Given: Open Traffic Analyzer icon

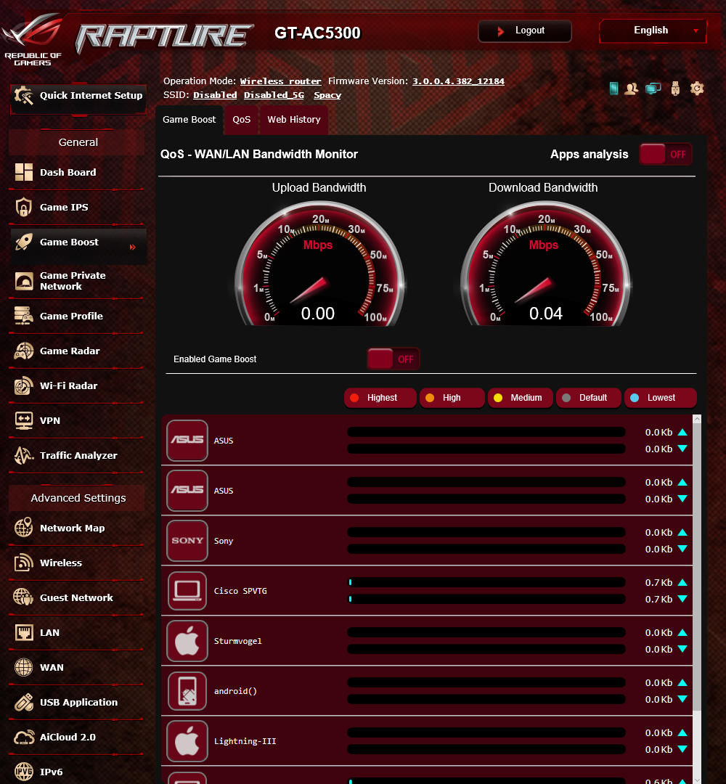Looking at the screenshot, I should click(23, 455).
